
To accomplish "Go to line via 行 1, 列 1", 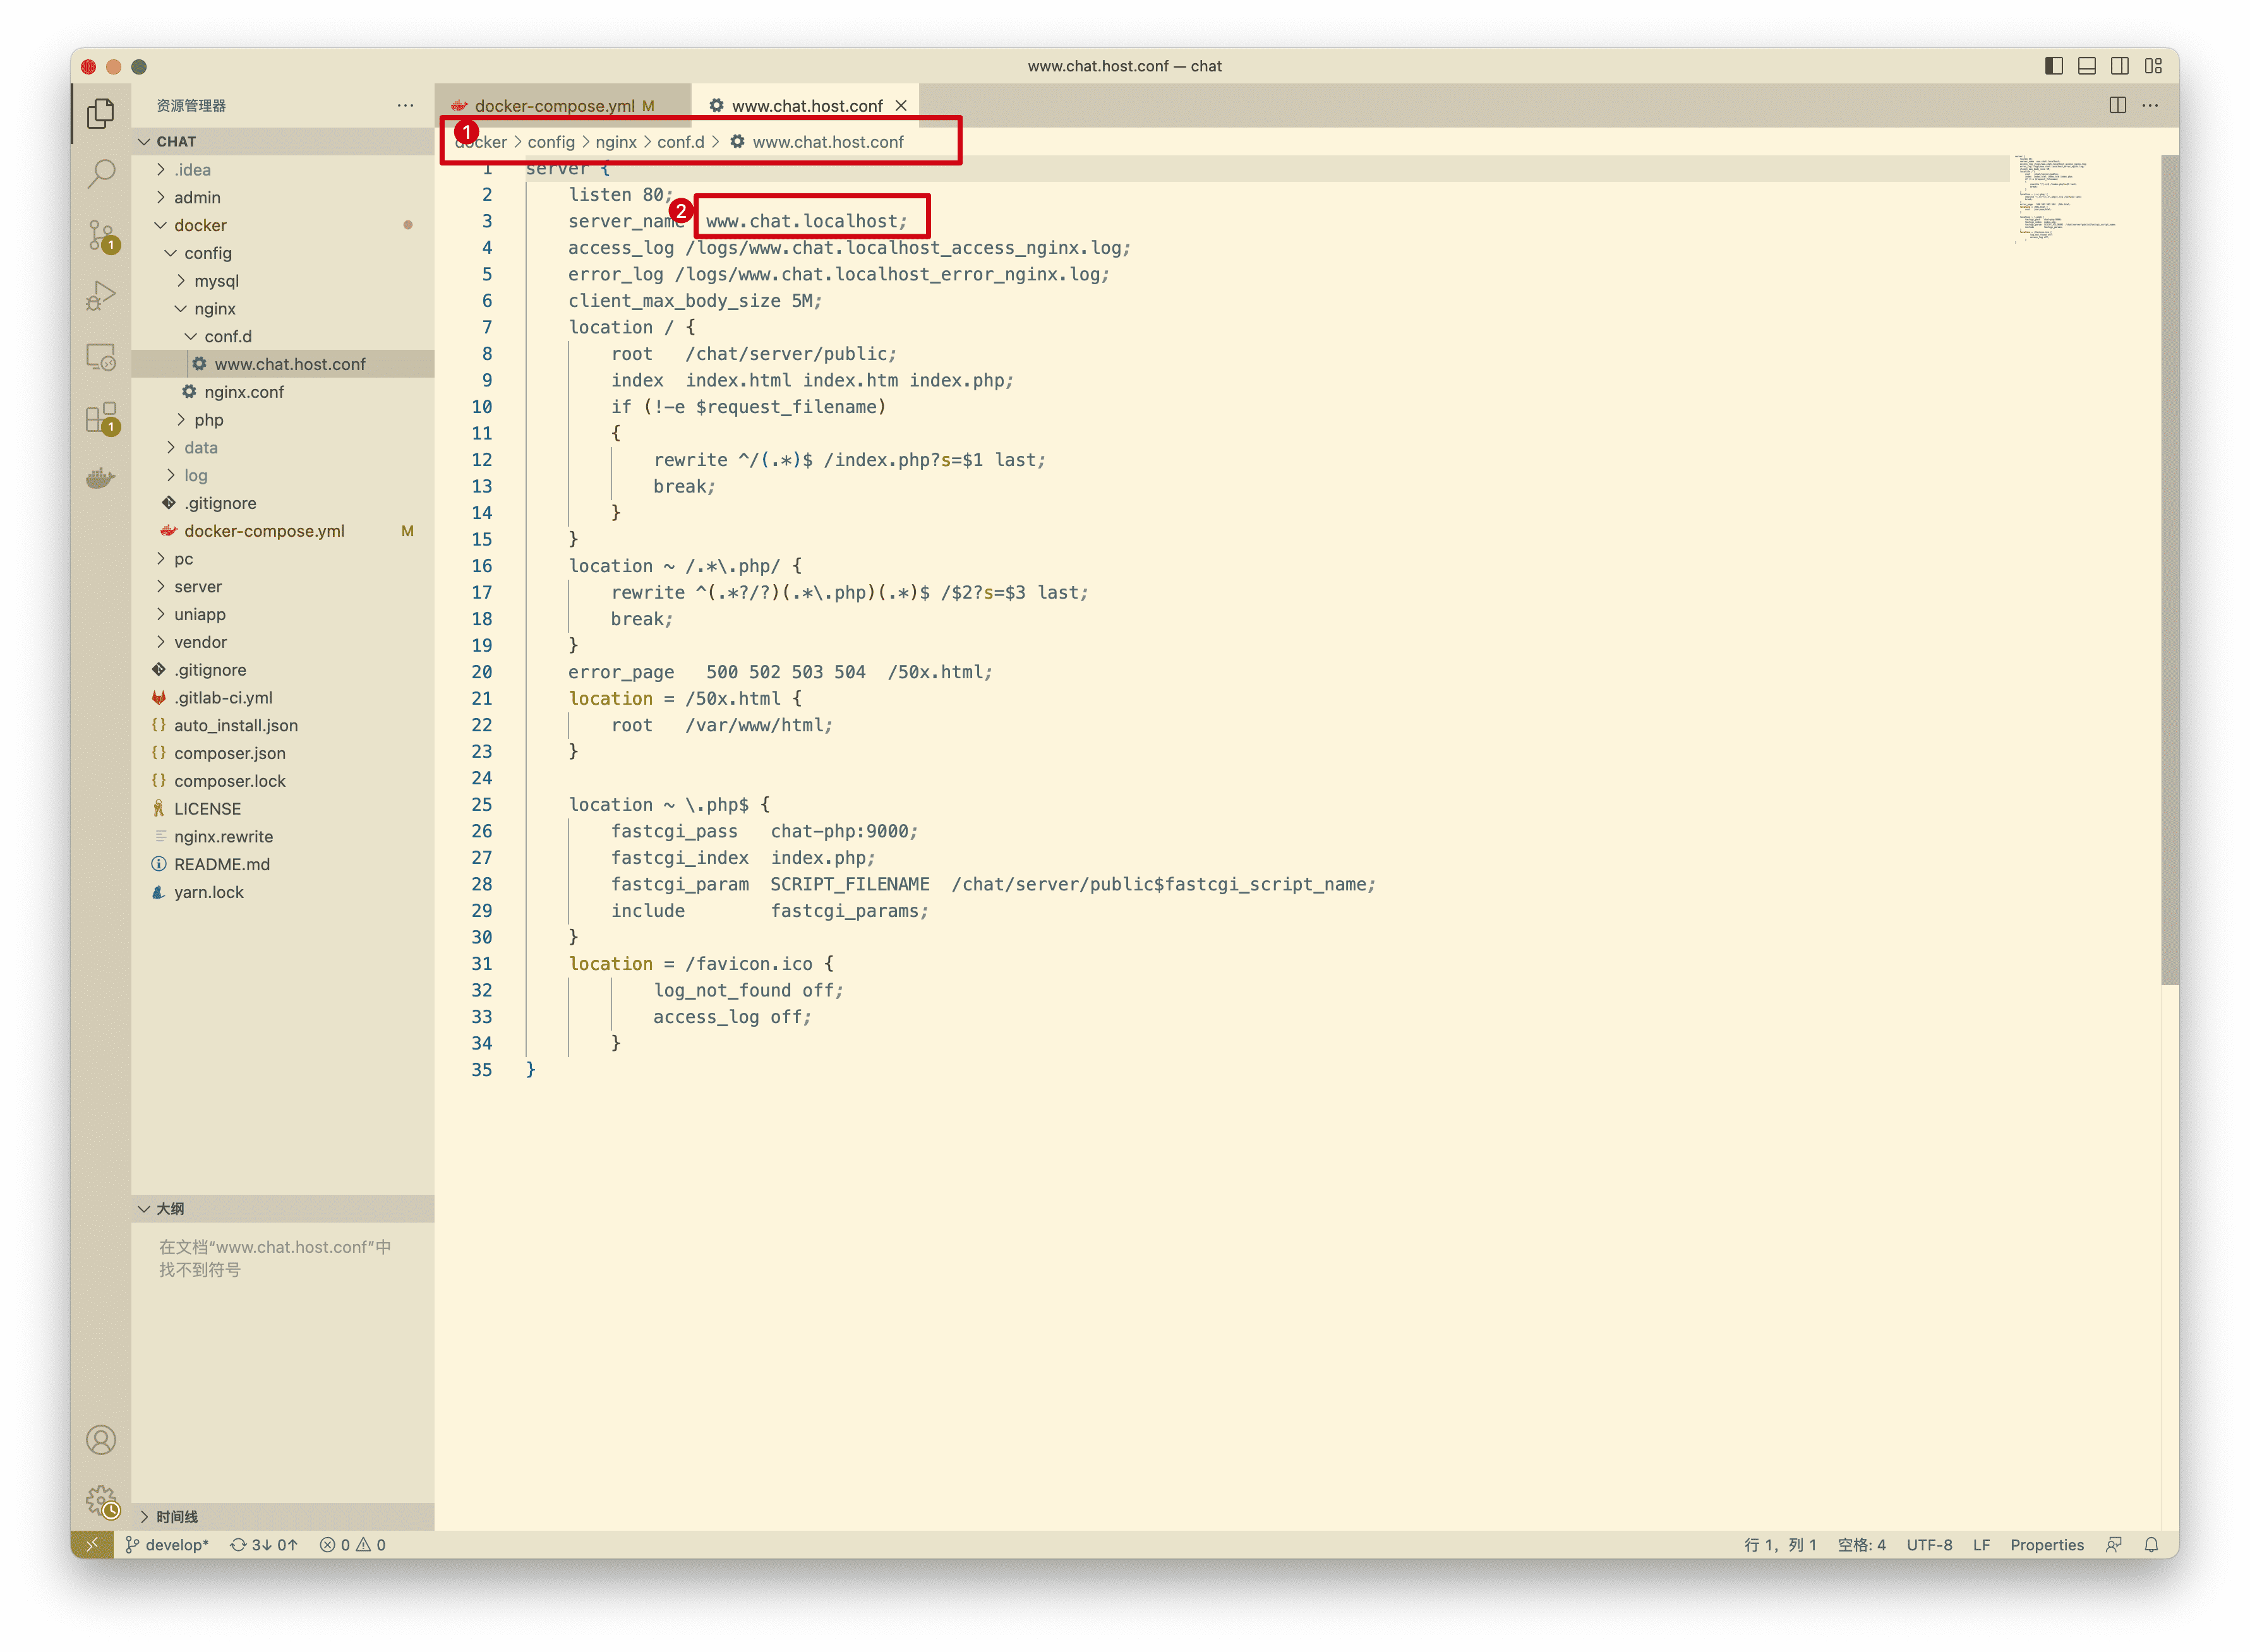I will (x=1781, y=1545).
